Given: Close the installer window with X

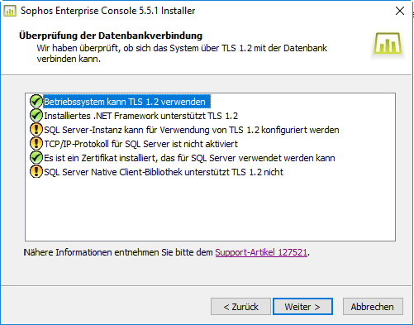Looking at the screenshot, I should pos(400,11).
